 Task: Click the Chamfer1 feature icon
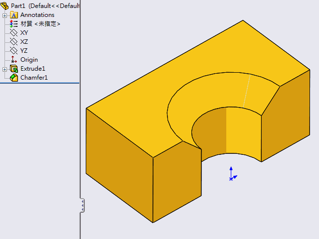(14, 78)
